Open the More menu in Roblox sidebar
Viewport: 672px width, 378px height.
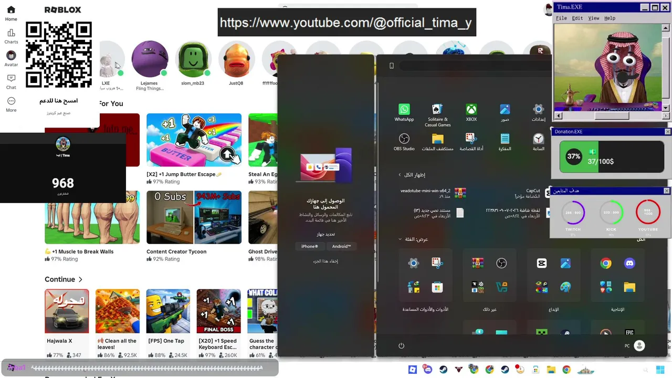(11, 104)
